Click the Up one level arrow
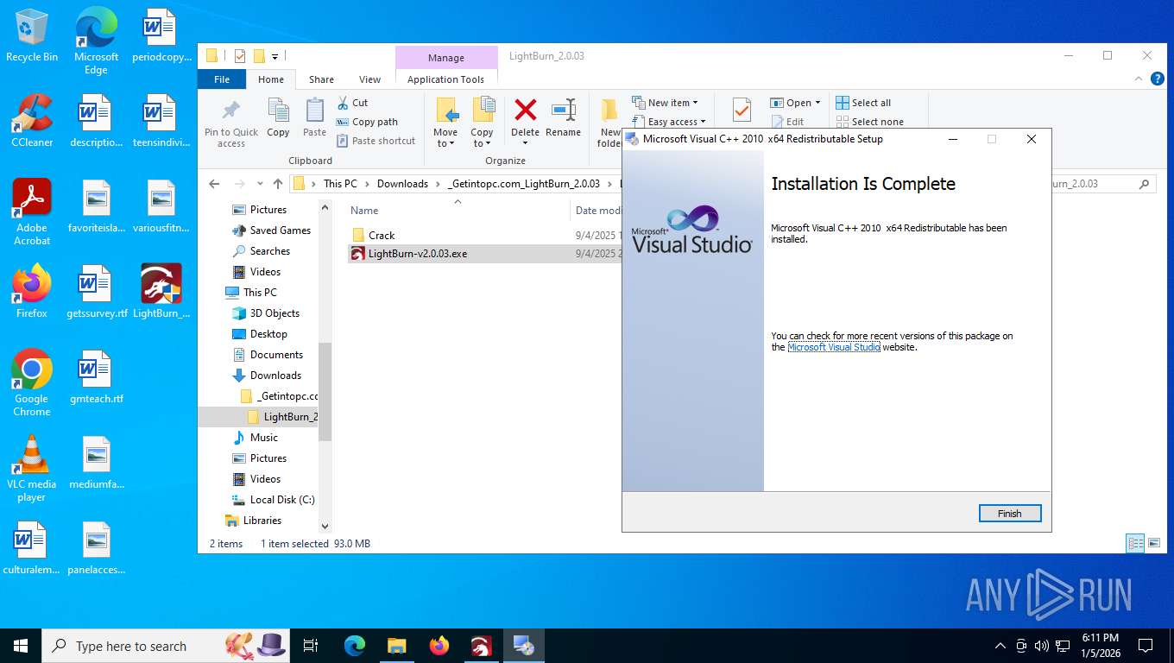The height and width of the screenshot is (663, 1174). (x=277, y=184)
